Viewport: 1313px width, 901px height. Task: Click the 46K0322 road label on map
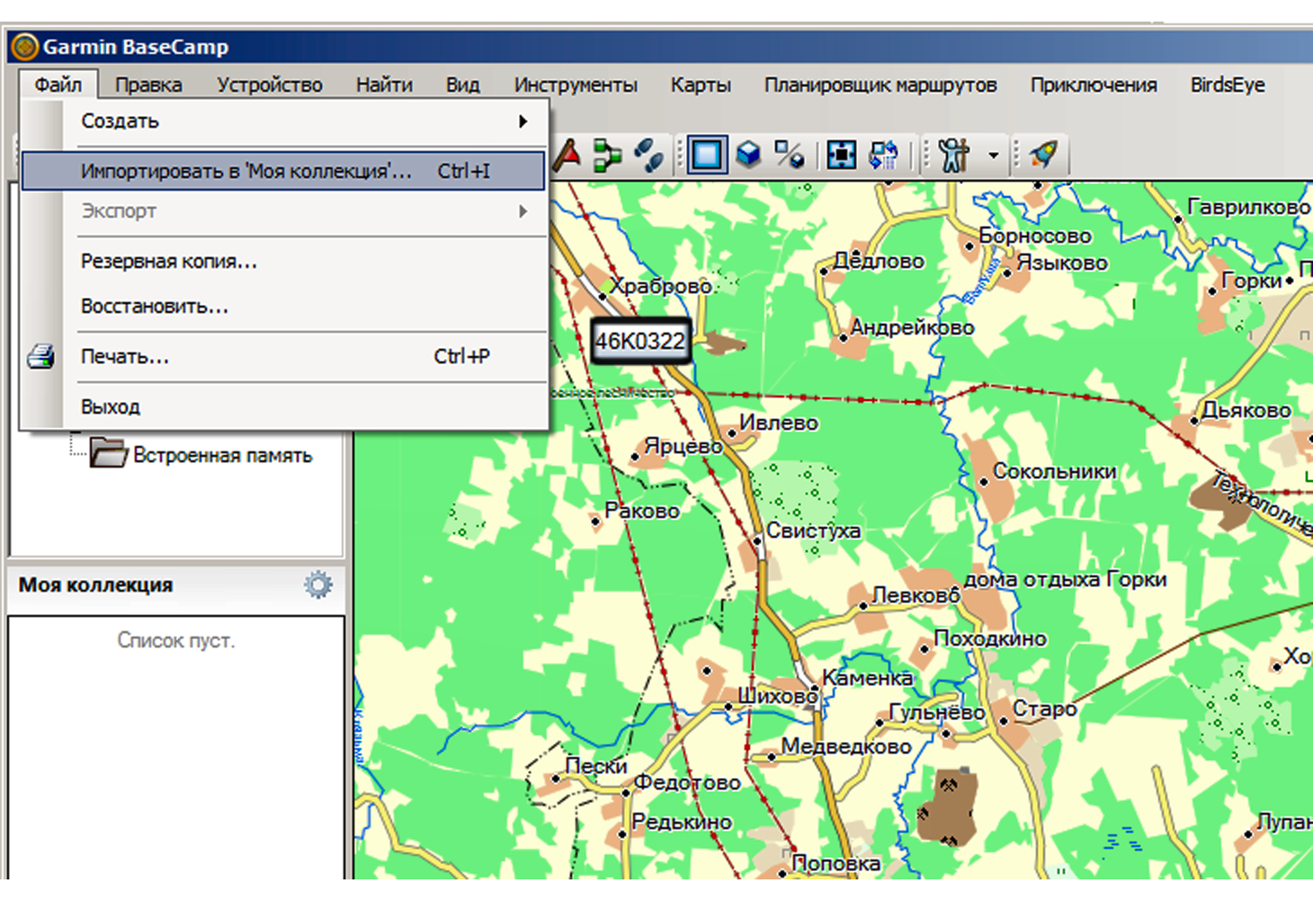pyautogui.click(x=640, y=341)
